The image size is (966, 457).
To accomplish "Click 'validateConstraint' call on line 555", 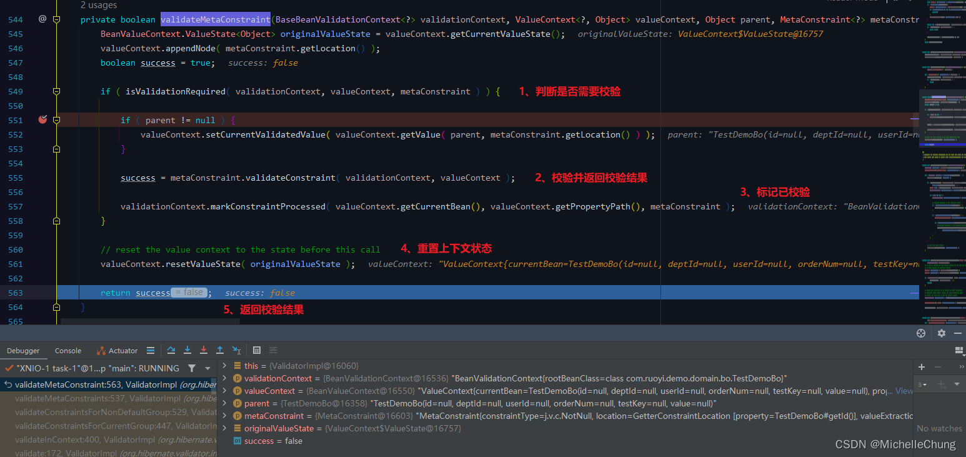I will tap(291, 178).
